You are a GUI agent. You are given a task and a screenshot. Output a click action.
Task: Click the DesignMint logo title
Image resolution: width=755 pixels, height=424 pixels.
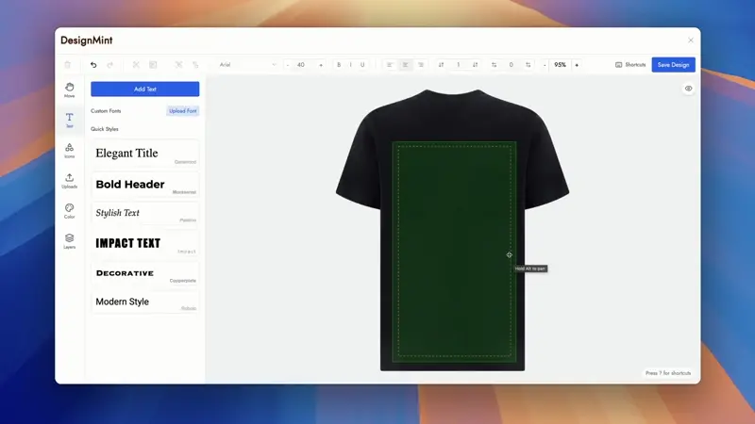(87, 41)
